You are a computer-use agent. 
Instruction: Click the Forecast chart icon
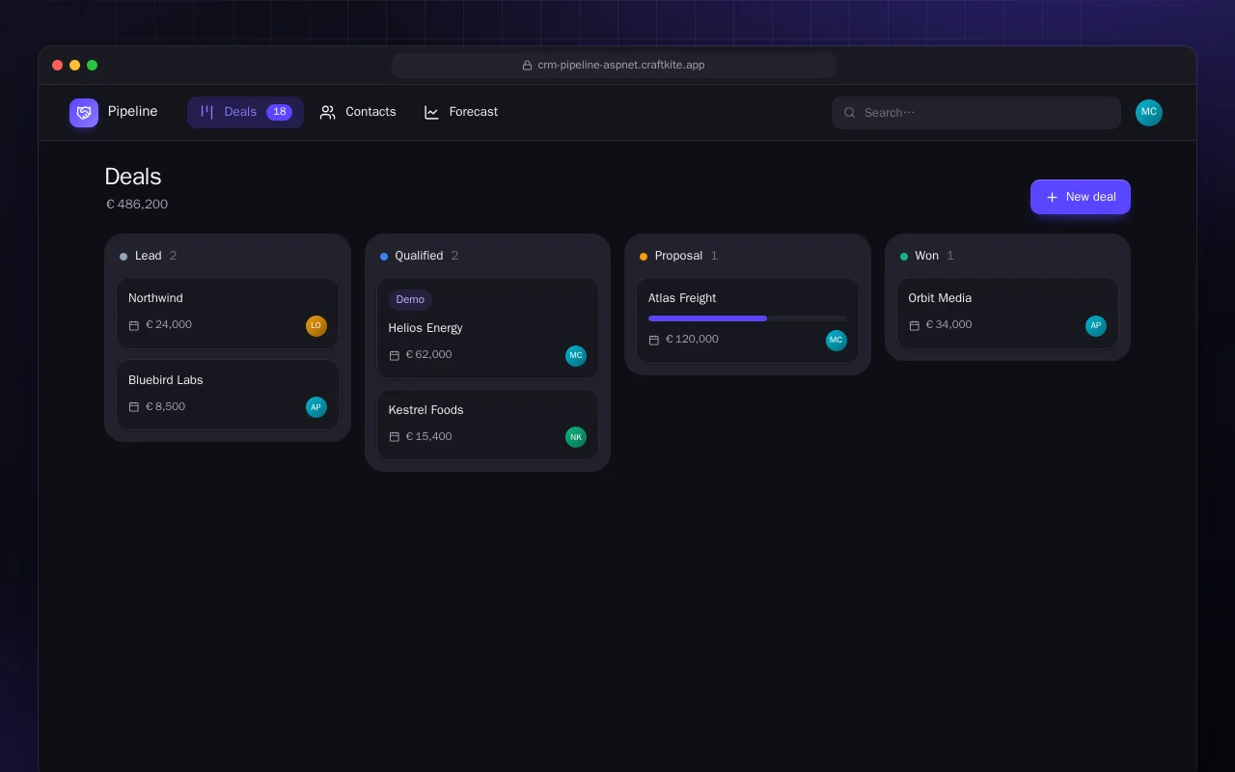pyautogui.click(x=431, y=112)
